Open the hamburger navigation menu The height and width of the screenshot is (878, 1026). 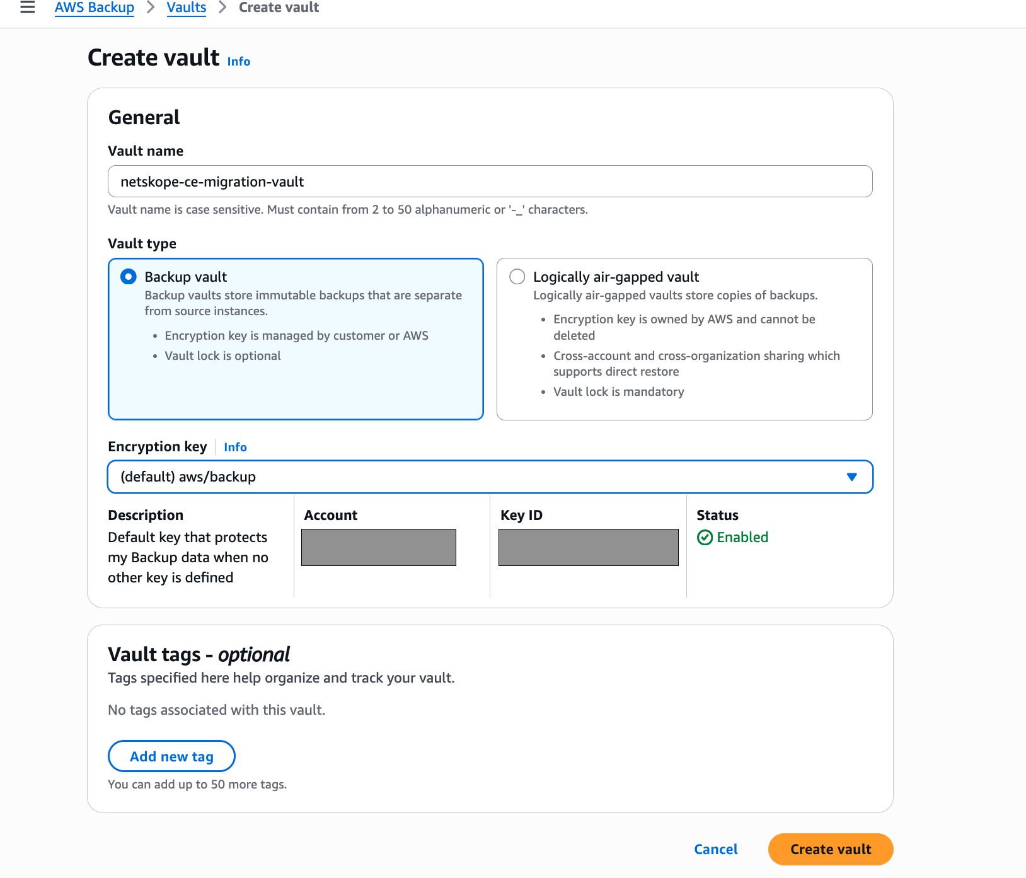28,8
